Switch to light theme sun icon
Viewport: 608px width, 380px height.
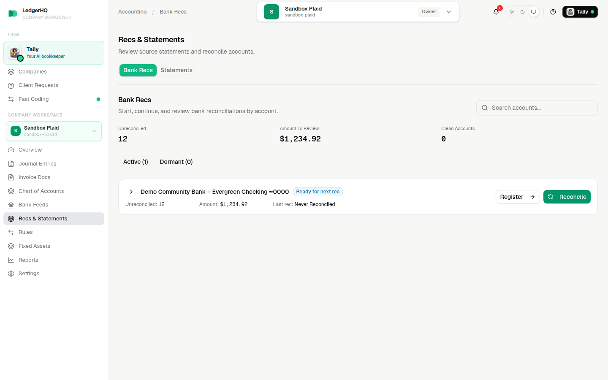[512, 12]
